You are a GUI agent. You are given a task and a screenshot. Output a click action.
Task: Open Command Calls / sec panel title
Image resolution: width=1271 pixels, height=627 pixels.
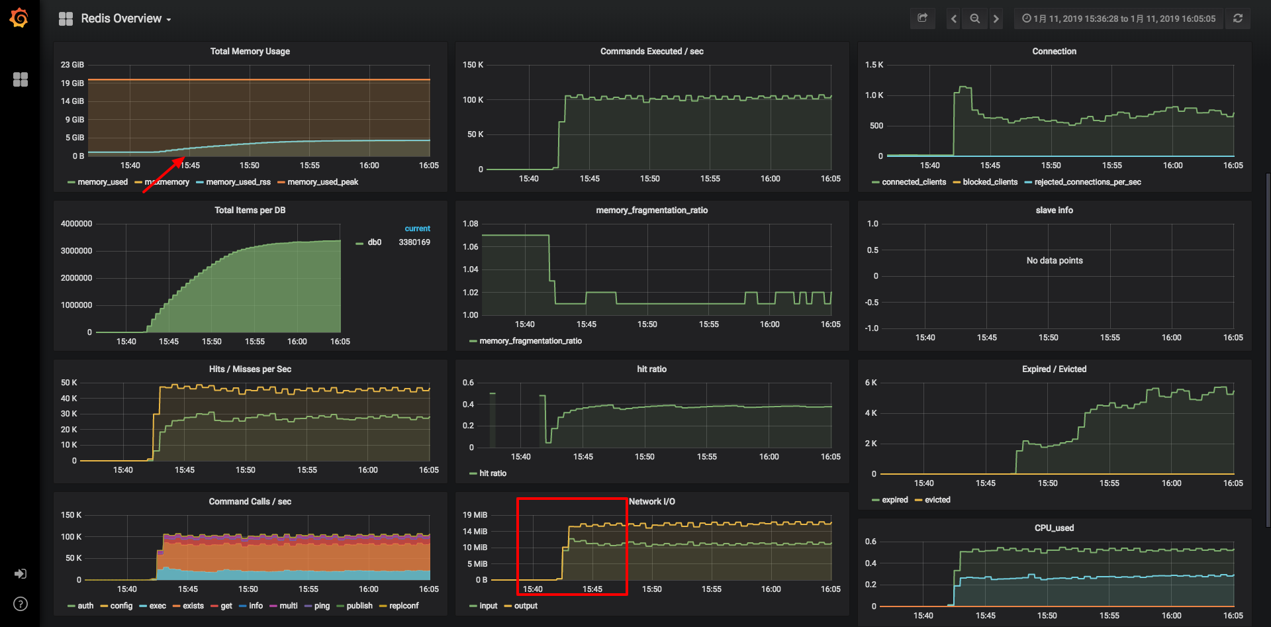(x=250, y=501)
